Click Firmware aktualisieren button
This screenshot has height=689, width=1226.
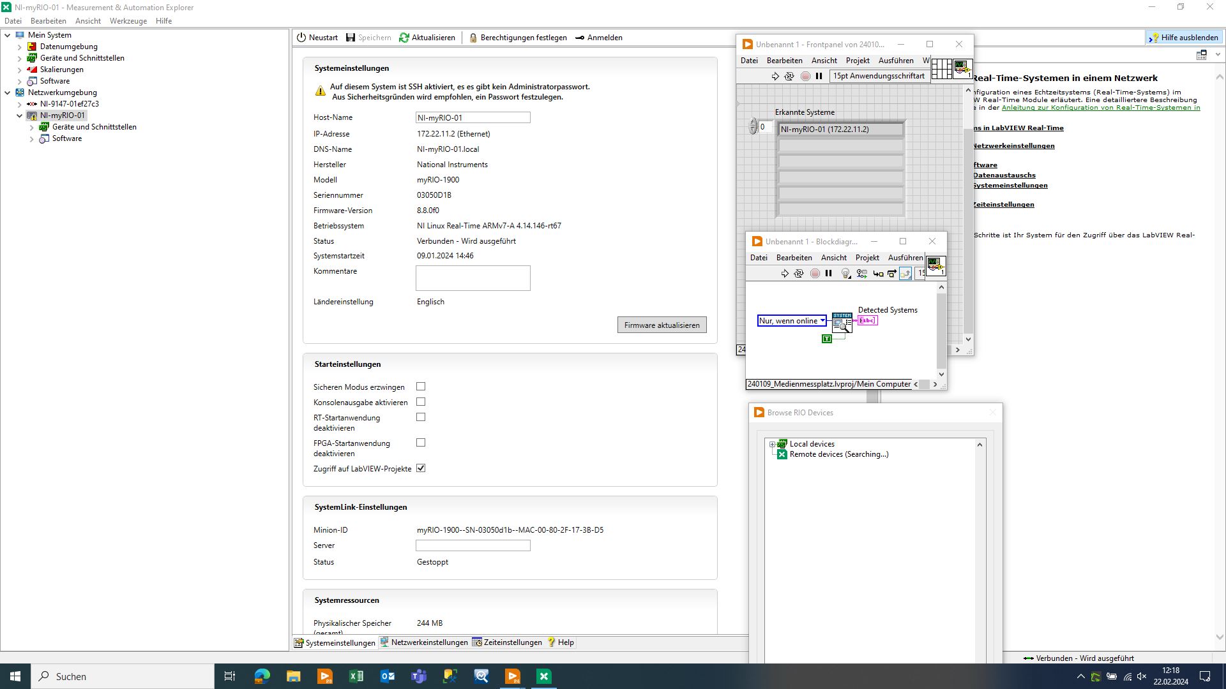click(662, 325)
